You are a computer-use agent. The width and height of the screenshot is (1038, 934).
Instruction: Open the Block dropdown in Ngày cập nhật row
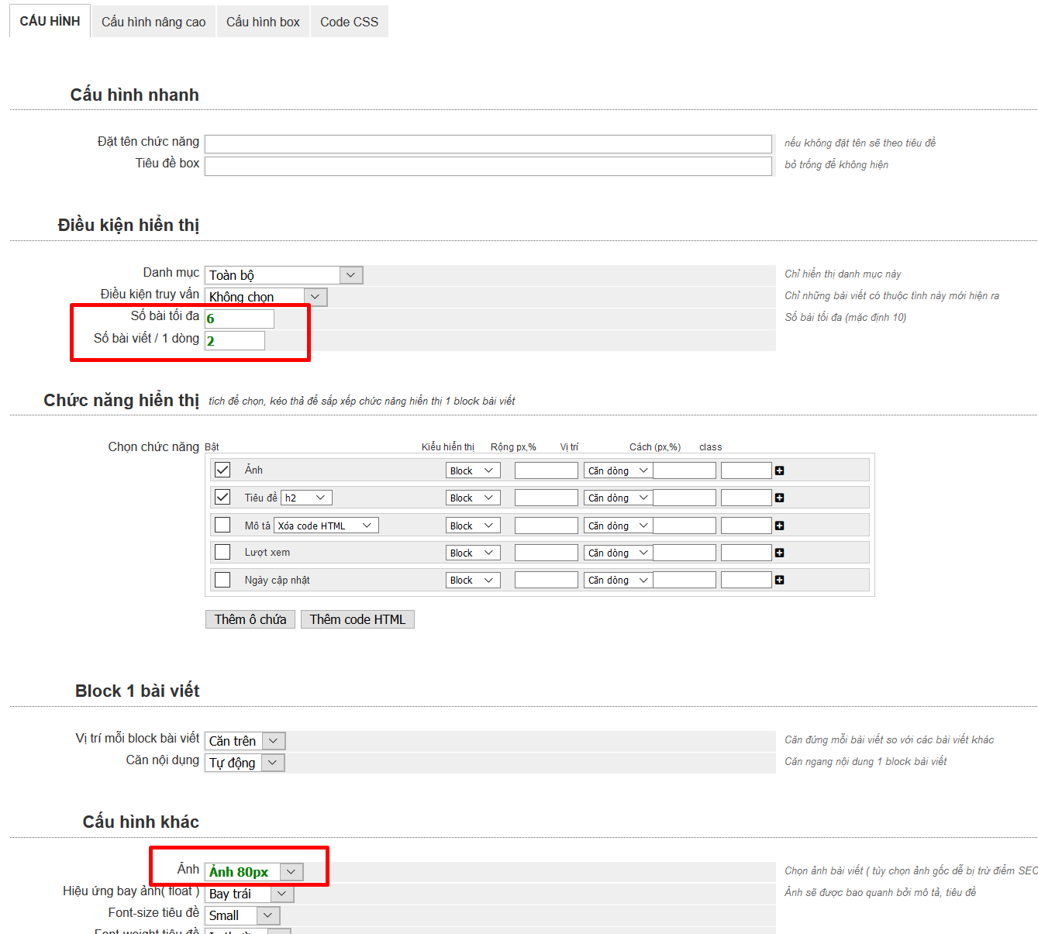point(473,580)
